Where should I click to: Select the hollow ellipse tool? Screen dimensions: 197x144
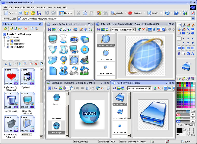click(x=188, y=33)
